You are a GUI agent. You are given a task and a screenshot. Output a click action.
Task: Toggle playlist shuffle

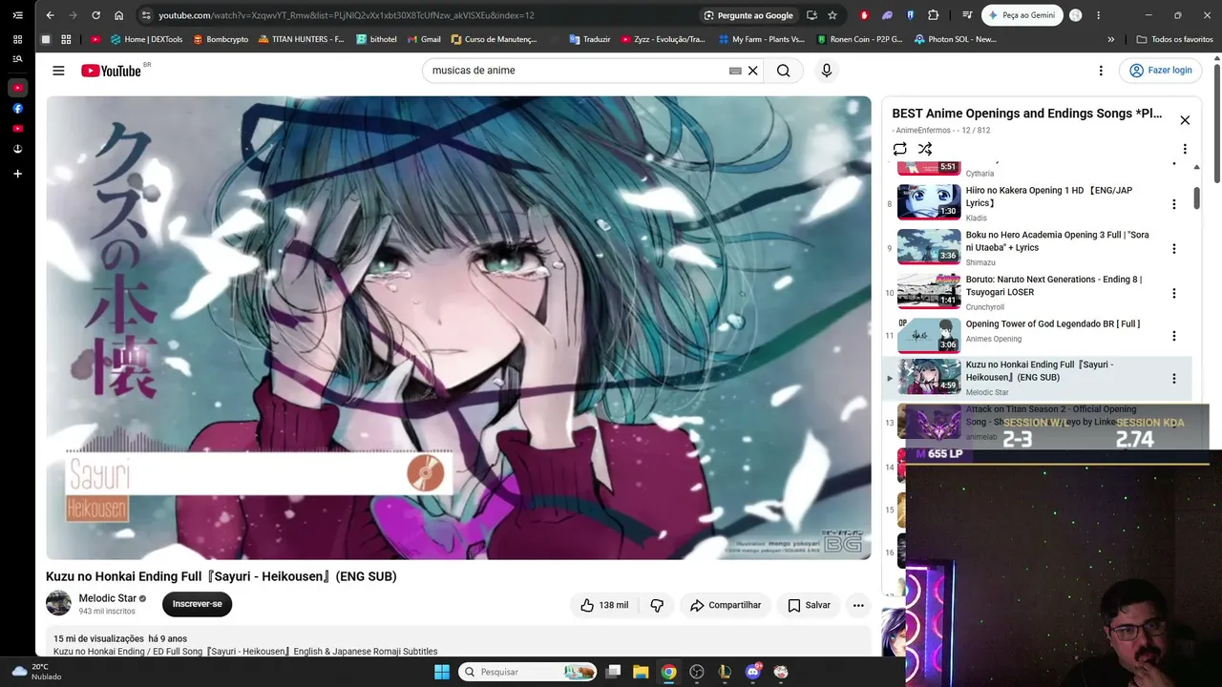pos(925,149)
